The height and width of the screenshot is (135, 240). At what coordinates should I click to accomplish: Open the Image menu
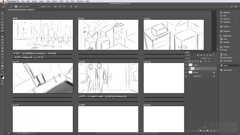(x=34, y=1)
